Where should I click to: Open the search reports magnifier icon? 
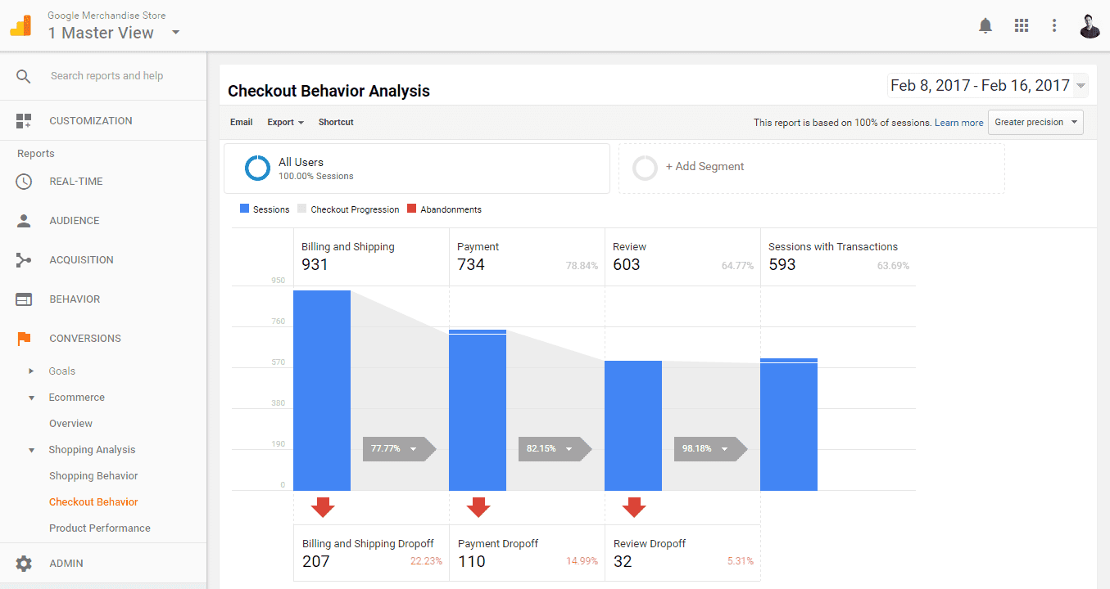point(24,75)
